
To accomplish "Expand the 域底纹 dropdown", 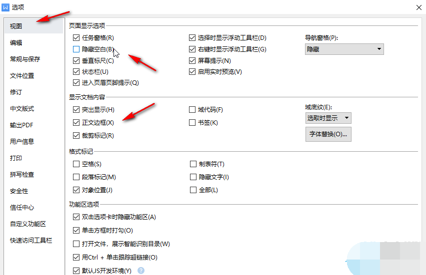I will pos(328,118).
